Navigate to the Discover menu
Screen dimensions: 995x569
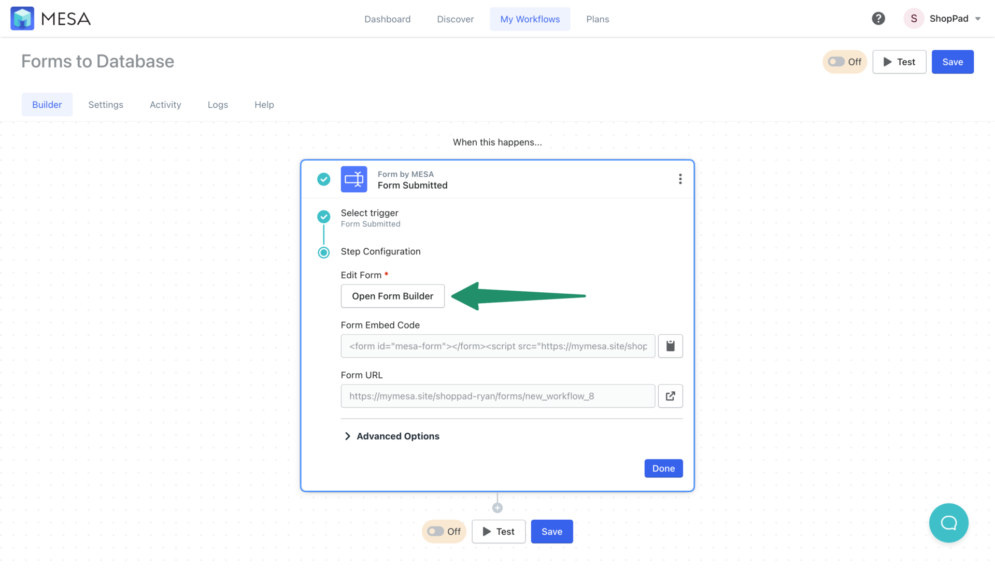coord(455,19)
